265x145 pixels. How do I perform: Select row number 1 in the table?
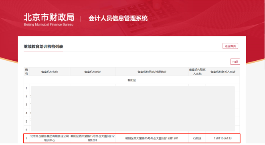pos(26,88)
